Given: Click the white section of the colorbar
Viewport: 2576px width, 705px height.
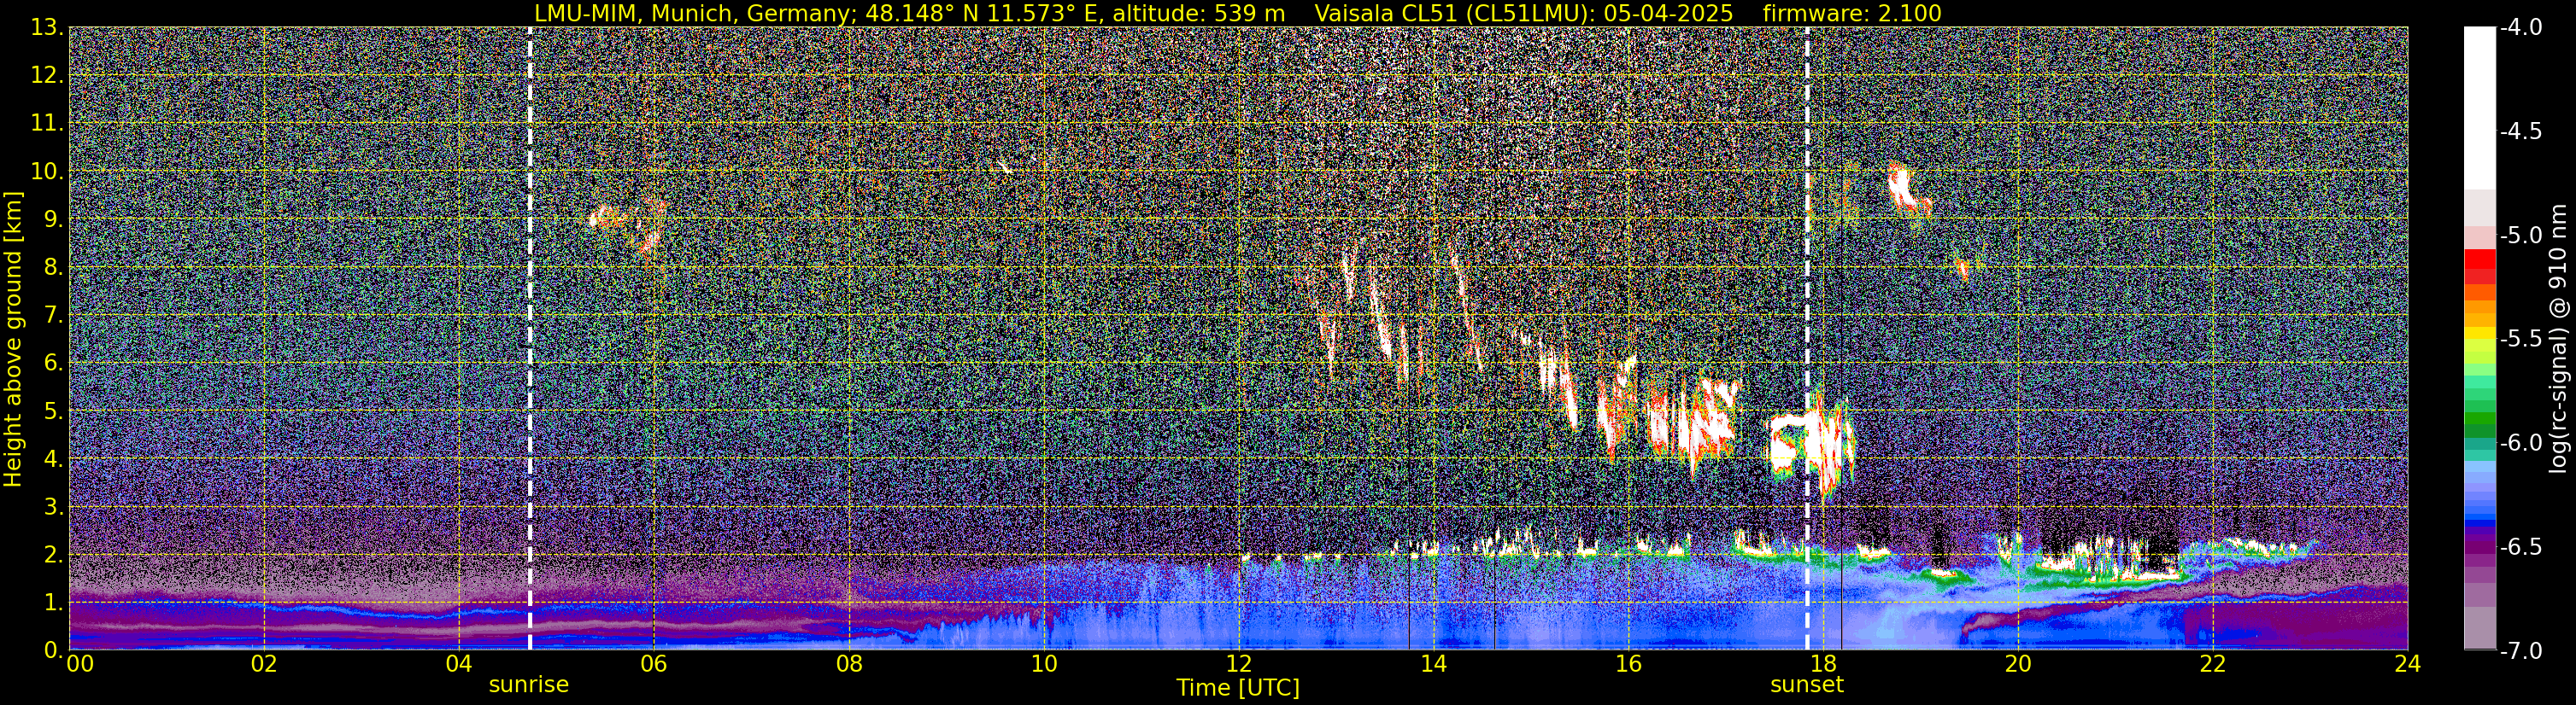Looking at the screenshot, I should (x=2480, y=108).
